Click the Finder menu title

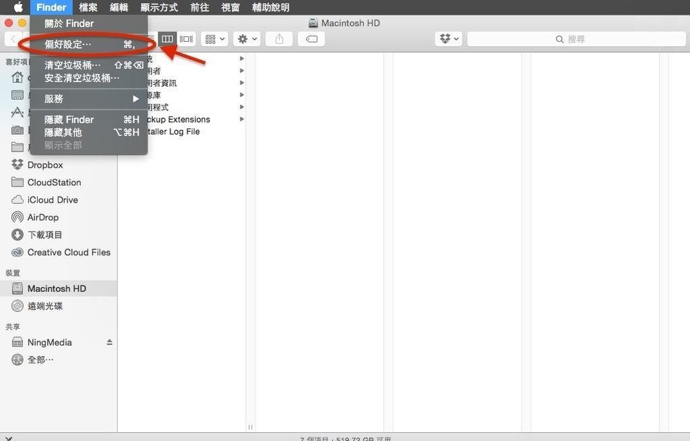[x=51, y=7]
